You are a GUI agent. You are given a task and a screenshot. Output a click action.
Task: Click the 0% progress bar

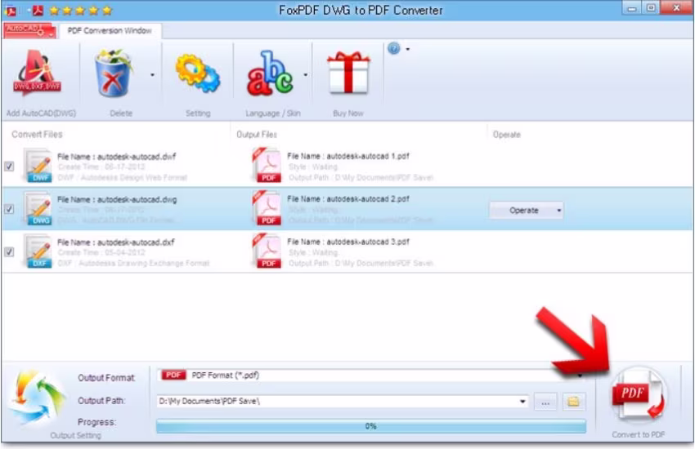371,426
